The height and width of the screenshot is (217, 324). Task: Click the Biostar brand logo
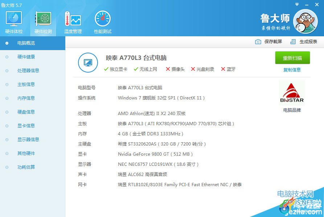coord(292,93)
